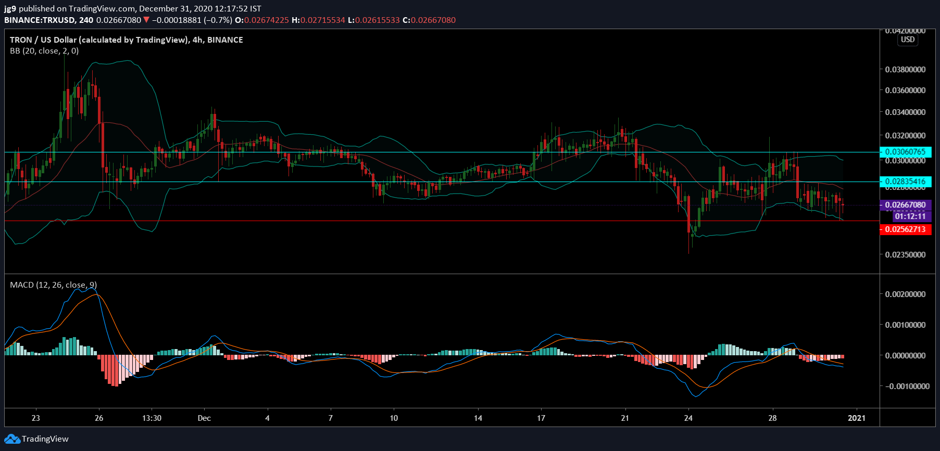940x451 pixels.
Task: Click the red down-triangle price change indicator
Action: (x=146, y=20)
